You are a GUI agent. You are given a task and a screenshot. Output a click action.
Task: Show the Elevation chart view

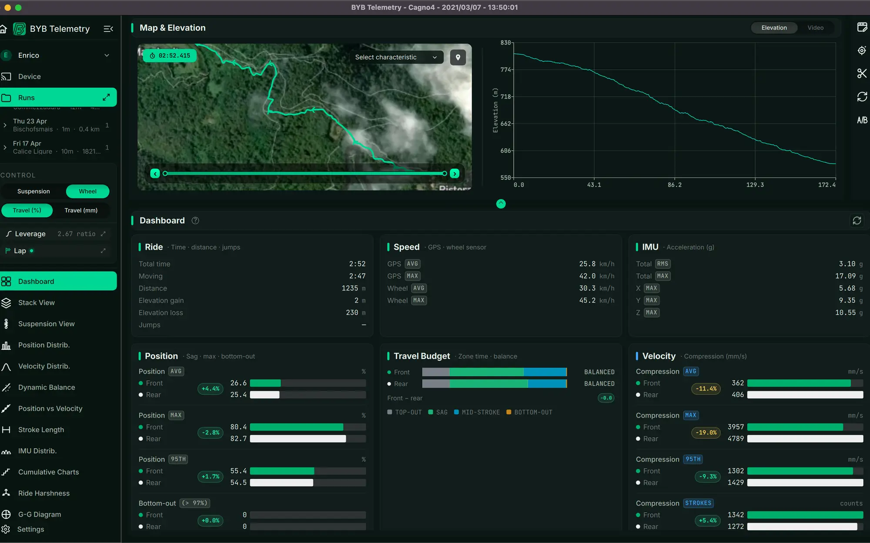[774, 28]
